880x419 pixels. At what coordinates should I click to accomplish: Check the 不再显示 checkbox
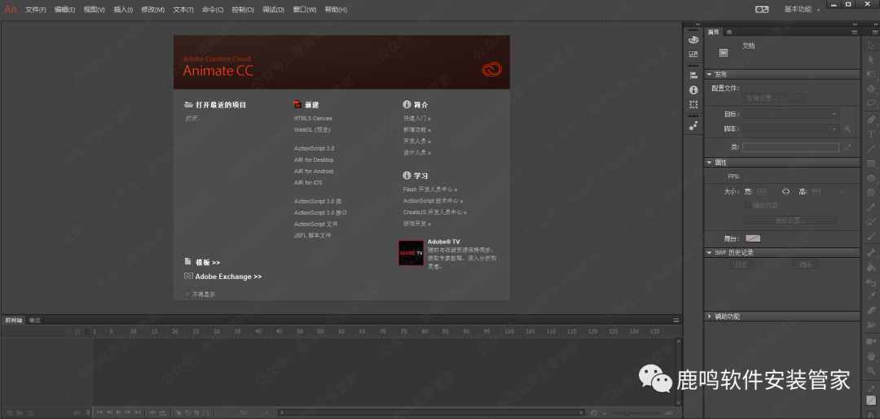(x=187, y=294)
